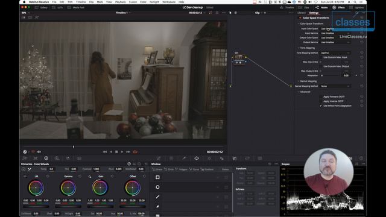
Task: Open the Gallery panel
Action: click(41, 8)
